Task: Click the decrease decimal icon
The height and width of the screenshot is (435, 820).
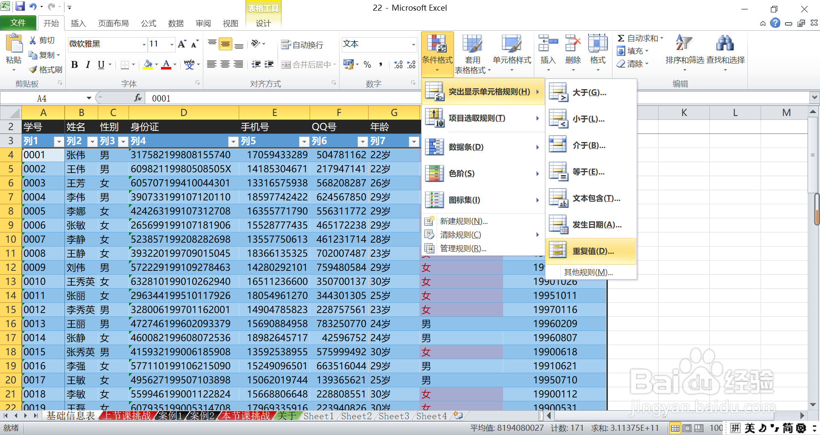Action: tap(411, 64)
